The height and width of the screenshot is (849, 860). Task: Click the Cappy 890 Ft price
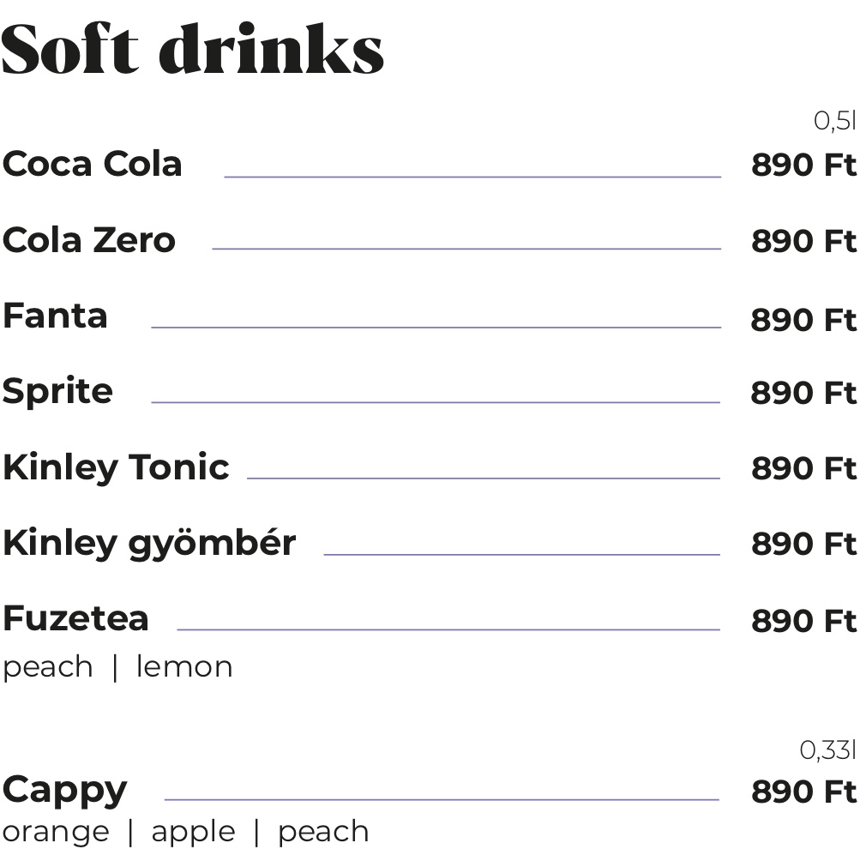[x=803, y=792]
